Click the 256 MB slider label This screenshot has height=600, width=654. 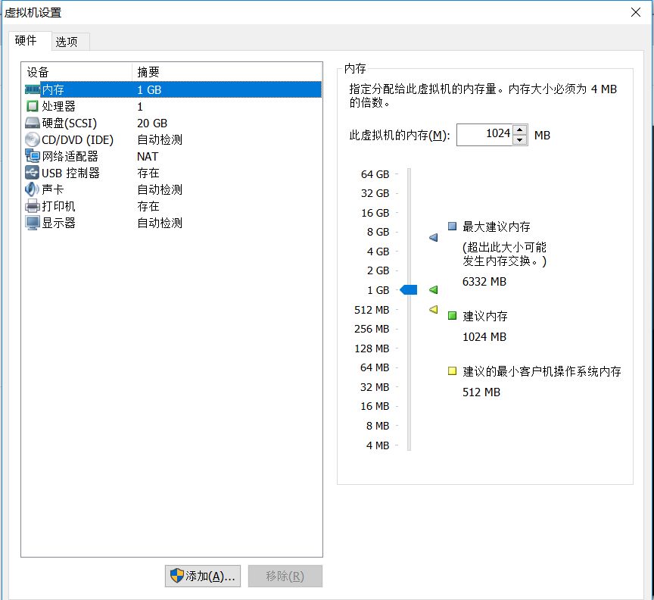[x=372, y=329]
